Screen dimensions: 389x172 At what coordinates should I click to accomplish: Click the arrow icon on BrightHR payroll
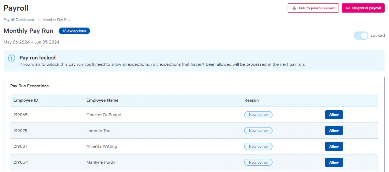348,8
